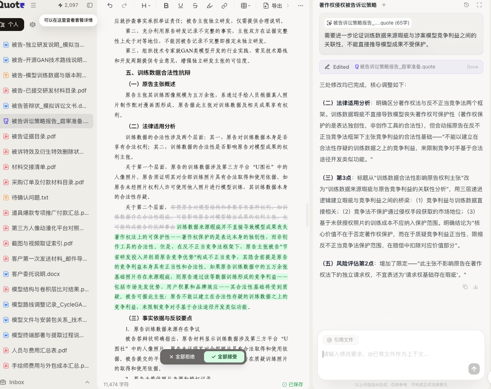This screenshot has width=491, height=389.
Task: Open file 被诉特效及衍生特效删除状...
Action: 47,152
